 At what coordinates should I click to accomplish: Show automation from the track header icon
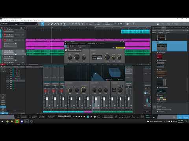pos(10,28)
